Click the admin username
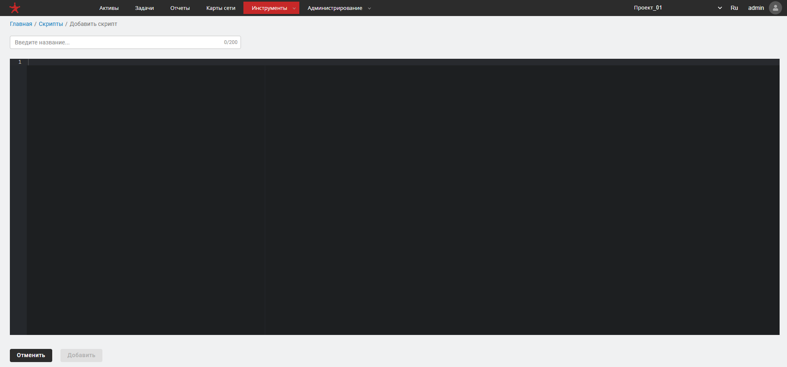The height and width of the screenshot is (367, 787). pos(756,8)
